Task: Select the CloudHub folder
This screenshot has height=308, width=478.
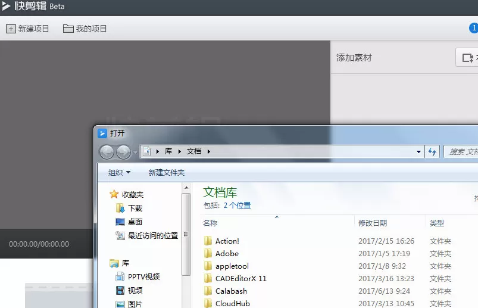Action: tap(233, 304)
